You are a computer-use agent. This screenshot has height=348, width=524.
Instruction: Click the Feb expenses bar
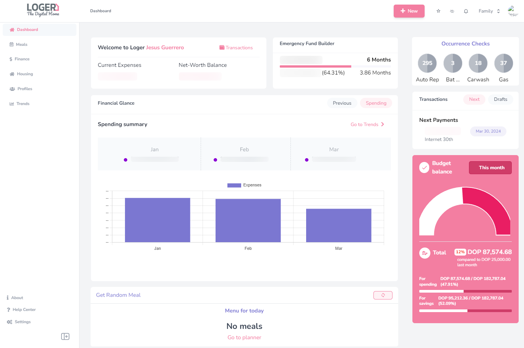pyautogui.click(x=248, y=220)
